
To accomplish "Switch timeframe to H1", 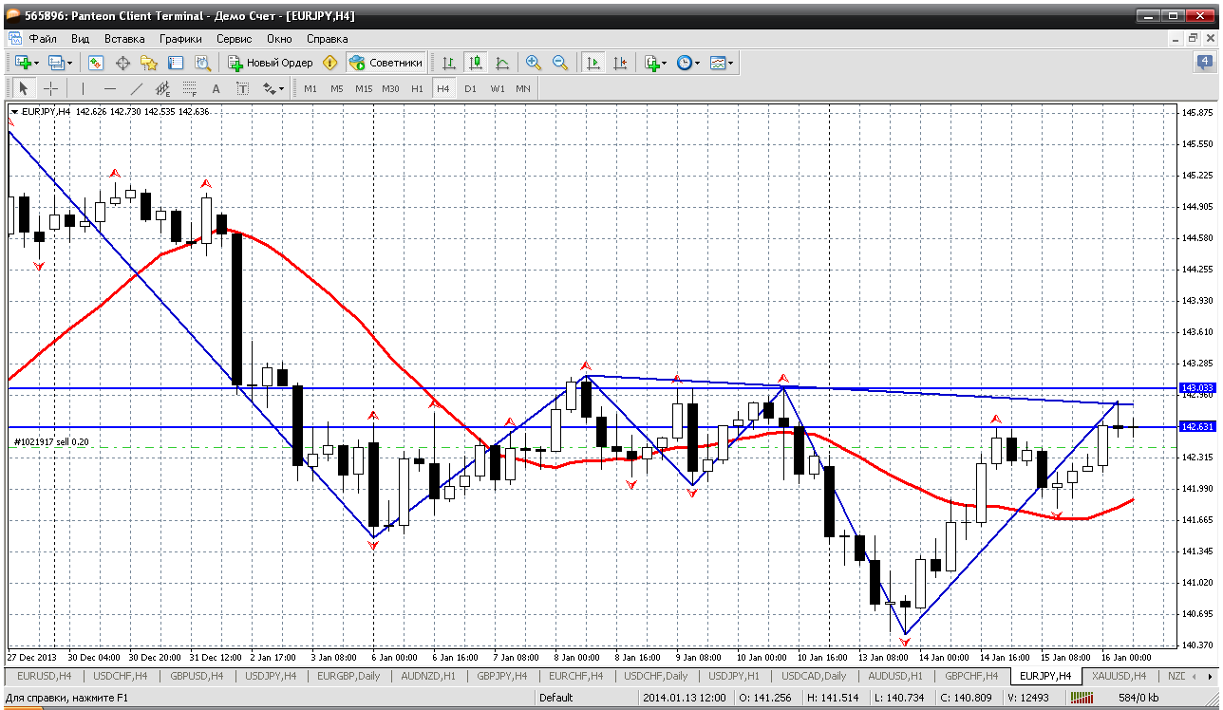I will [x=417, y=88].
